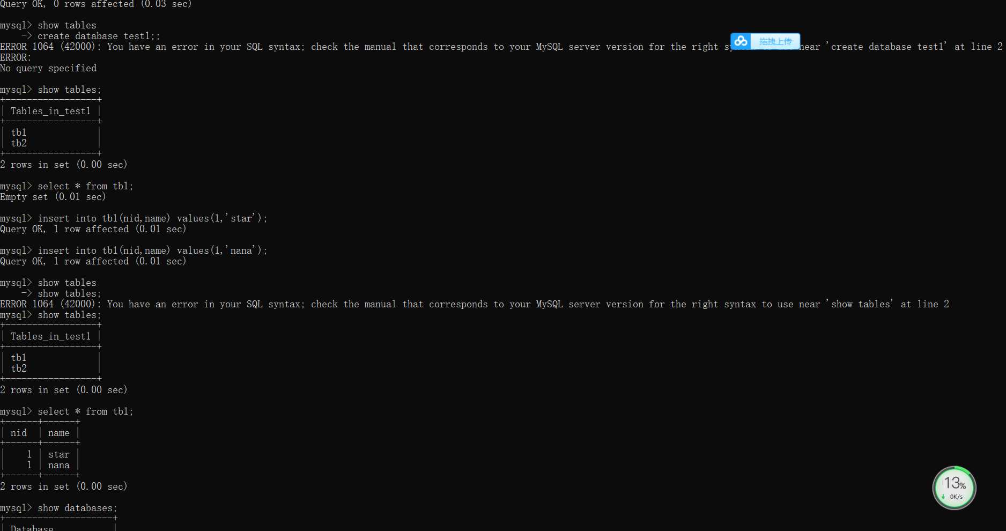The width and height of the screenshot is (1006, 531).
Task: Click the 13% network speed floating widget
Action: (954, 488)
